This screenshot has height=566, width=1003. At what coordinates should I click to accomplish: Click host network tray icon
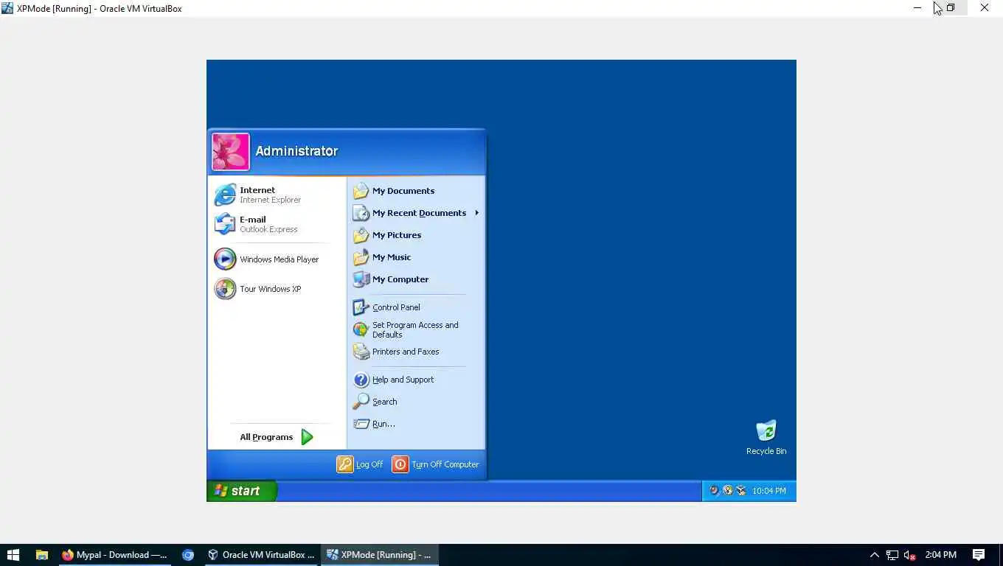click(892, 555)
